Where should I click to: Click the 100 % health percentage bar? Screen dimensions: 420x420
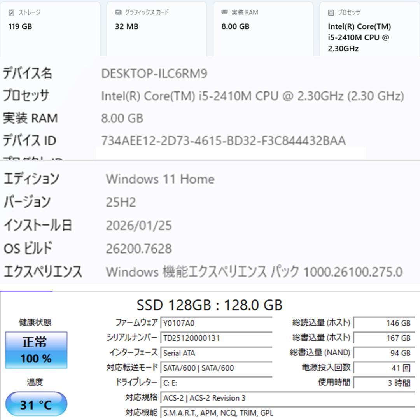click(36, 359)
